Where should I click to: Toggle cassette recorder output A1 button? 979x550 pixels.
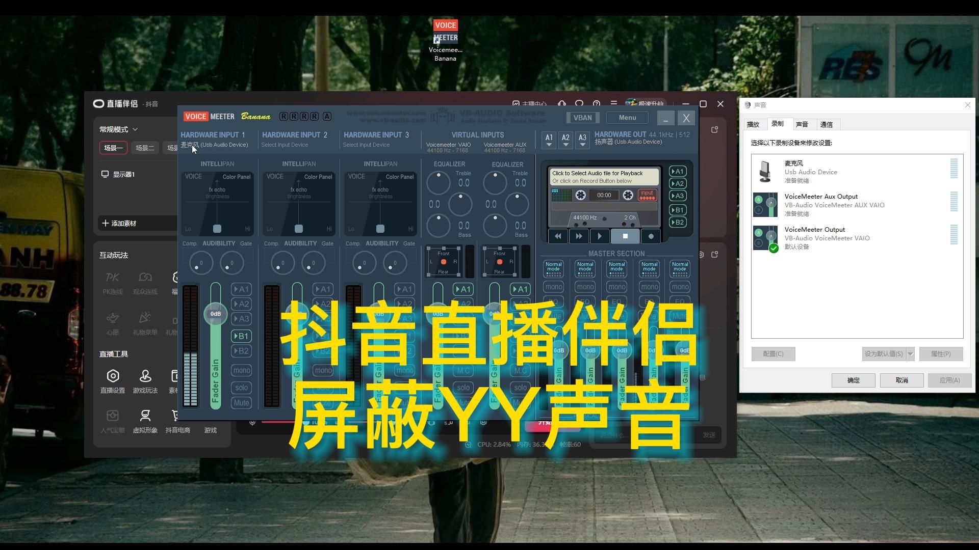678,171
